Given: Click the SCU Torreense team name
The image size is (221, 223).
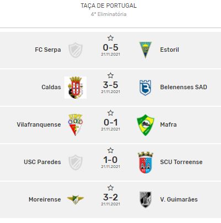Looking at the screenshot, I should [181, 162].
